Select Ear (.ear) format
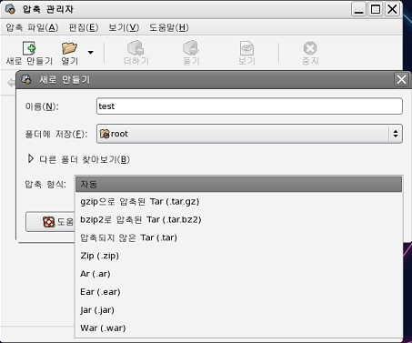Screen dimensions: 412x343 coord(238,292)
